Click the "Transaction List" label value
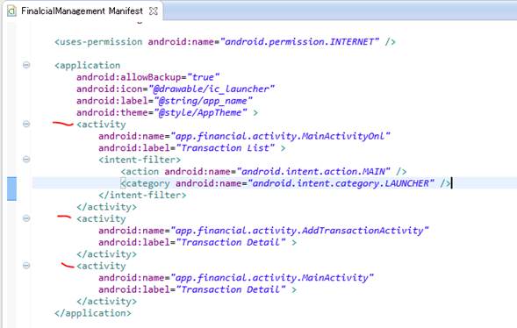This screenshot has width=517, height=328. (226, 148)
